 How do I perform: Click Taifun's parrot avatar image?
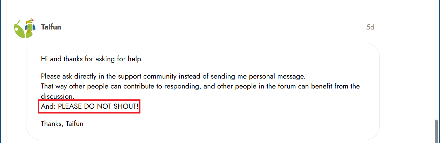click(x=23, y=28)
